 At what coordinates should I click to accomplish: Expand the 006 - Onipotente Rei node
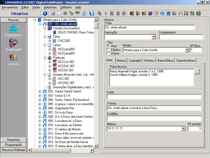pos(40,108)
